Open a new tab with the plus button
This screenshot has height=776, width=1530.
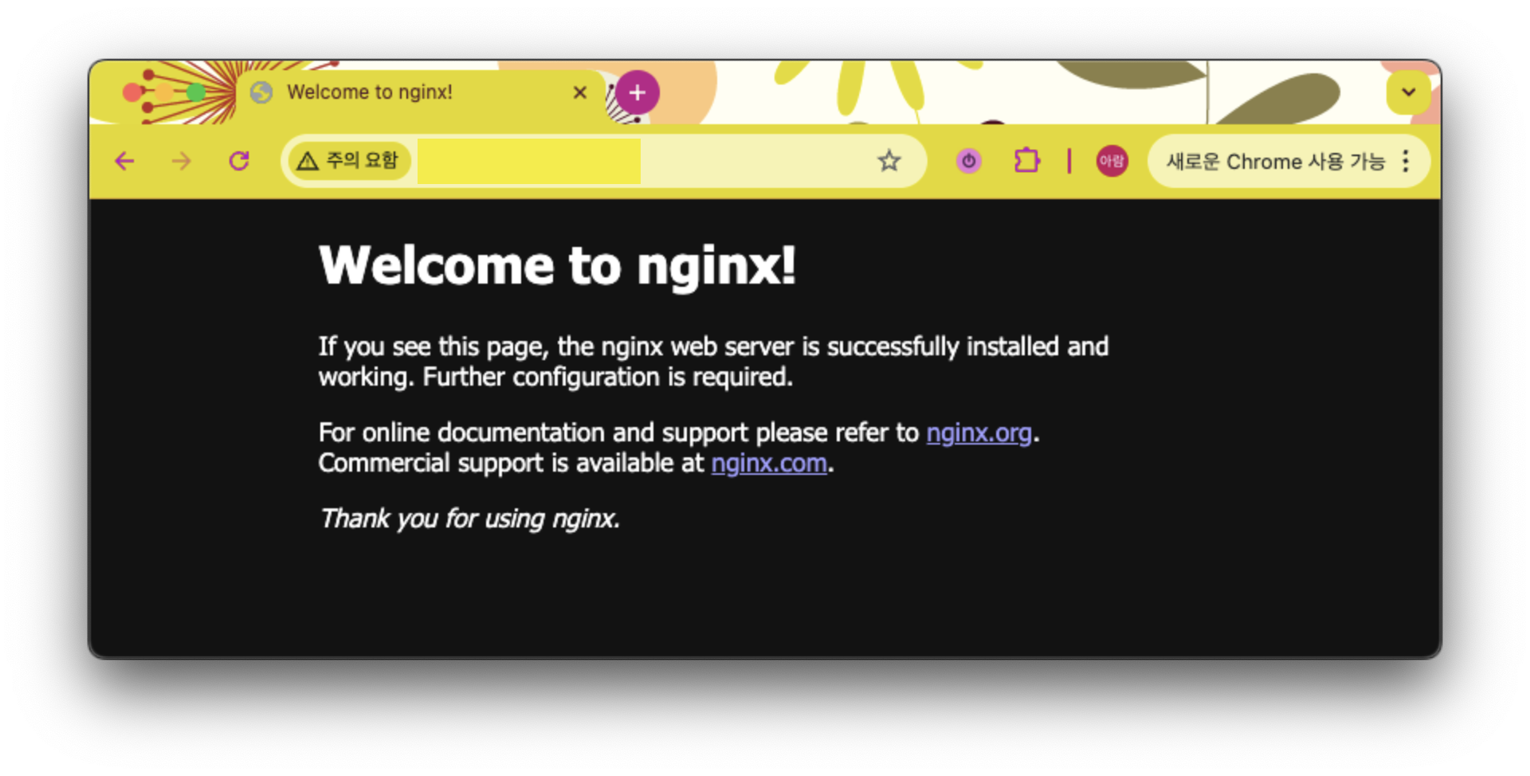point(637,92)
